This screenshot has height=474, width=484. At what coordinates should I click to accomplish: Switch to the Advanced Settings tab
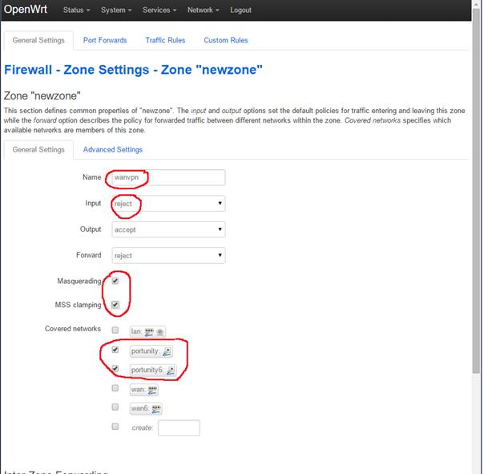coord(112,149)
